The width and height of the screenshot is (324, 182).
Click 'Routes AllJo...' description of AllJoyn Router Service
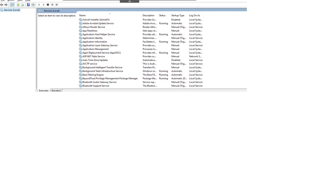(150, 27)
